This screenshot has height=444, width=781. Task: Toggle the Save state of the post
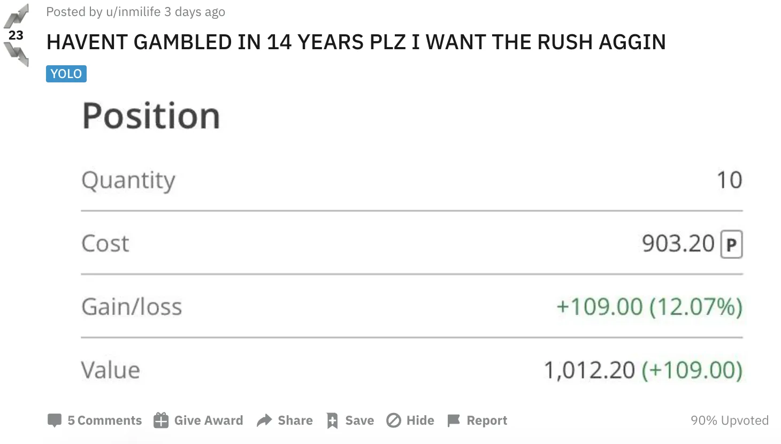click(359, 420)
